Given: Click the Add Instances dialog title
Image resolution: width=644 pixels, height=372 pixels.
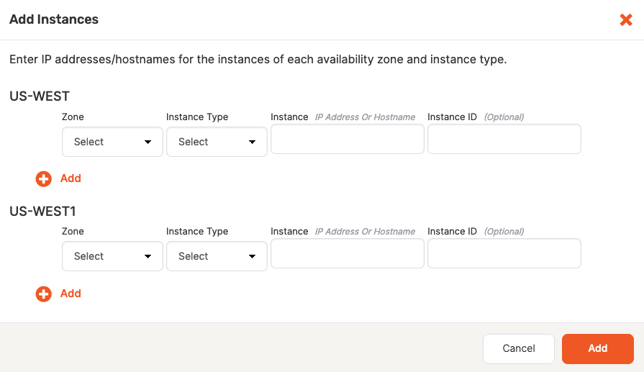Looking at the screenshot, I should click(x=54, y=20).
